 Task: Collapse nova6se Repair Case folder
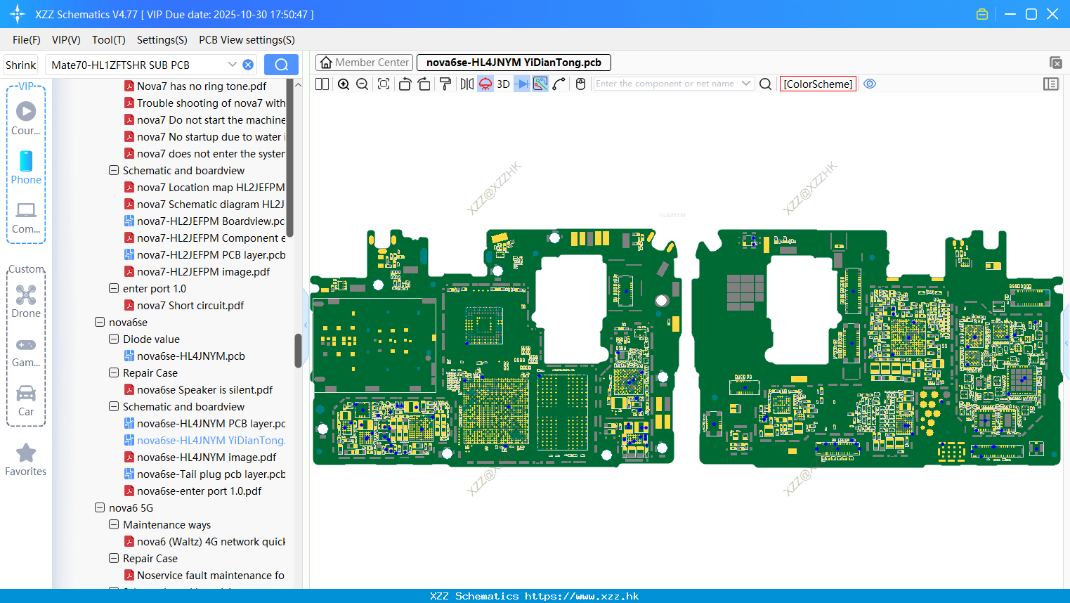(x=114, y=373)
